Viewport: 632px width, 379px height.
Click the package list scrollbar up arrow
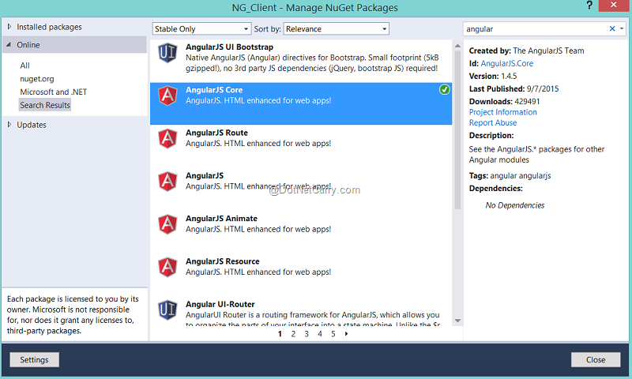457,46
